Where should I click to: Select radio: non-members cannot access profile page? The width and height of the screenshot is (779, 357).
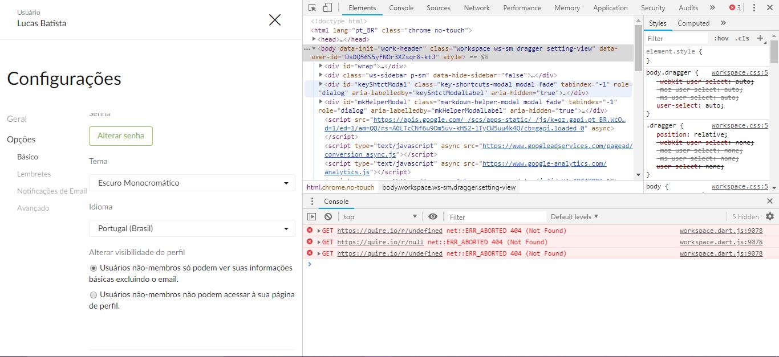[x=94, y=295]
